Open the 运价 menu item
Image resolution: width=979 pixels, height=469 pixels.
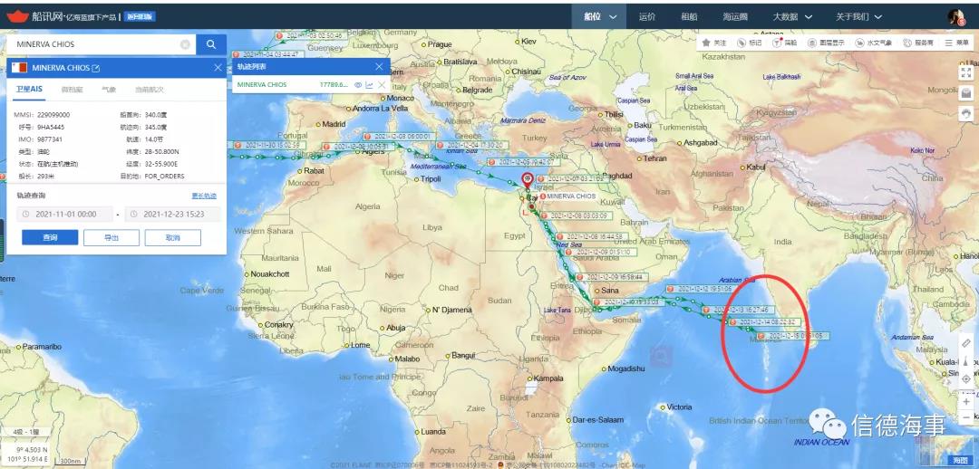(646, 16)
